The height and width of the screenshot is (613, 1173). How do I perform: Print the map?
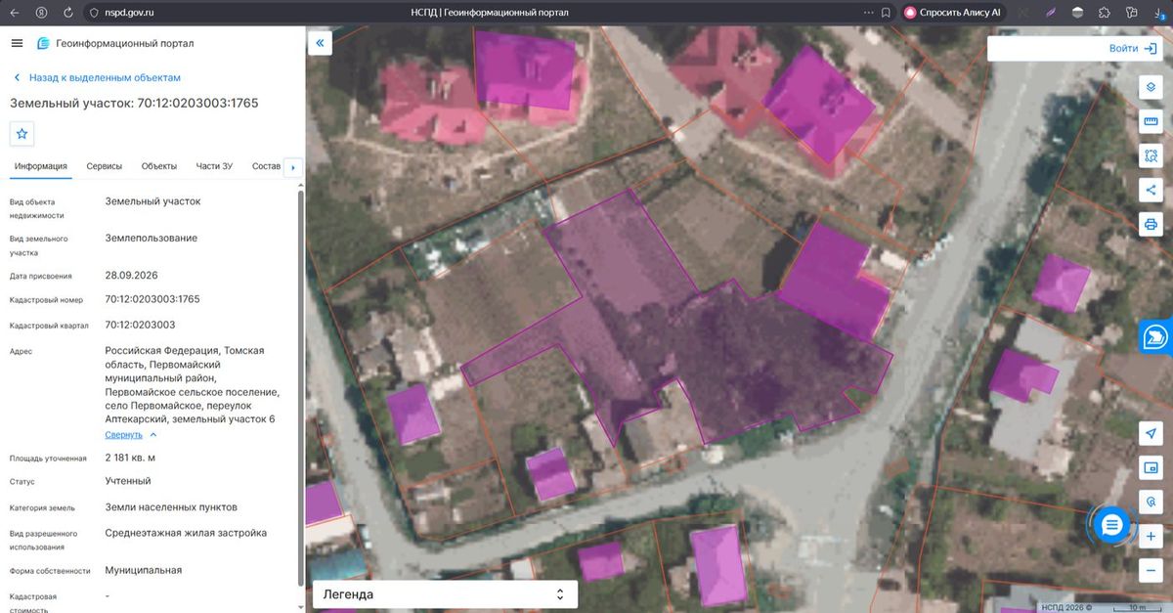click(x=1151, y=224)
